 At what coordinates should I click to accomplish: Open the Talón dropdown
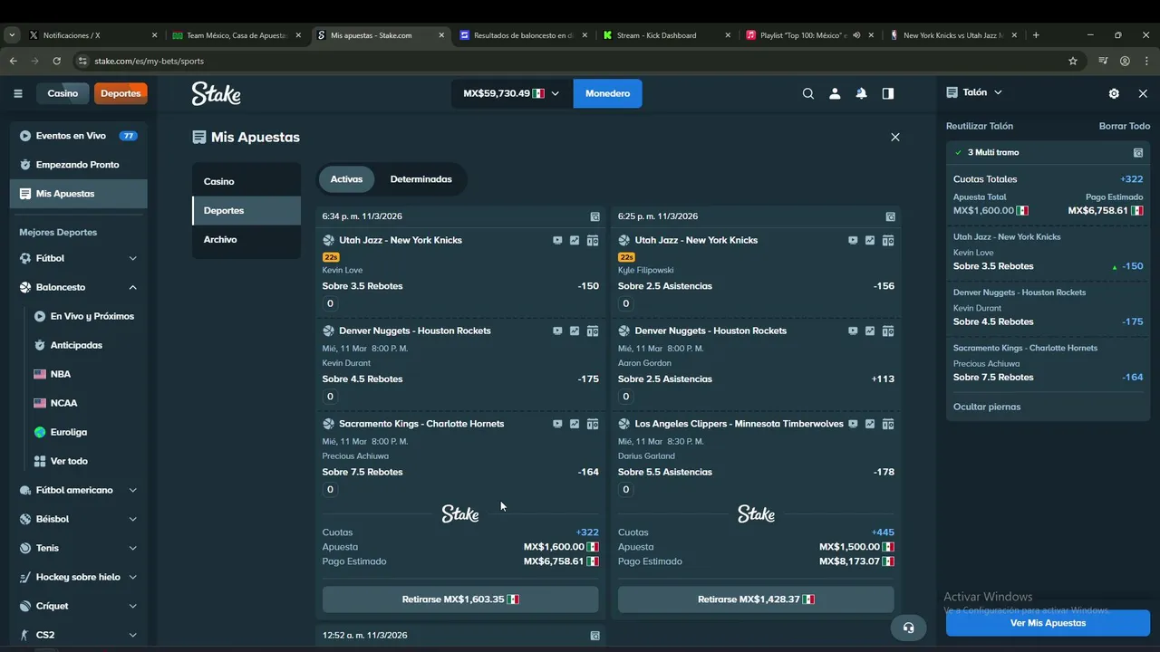coord(974,92)
